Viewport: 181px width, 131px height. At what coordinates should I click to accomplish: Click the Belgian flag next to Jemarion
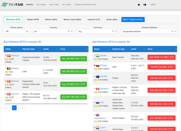click(x=9, y=68)
